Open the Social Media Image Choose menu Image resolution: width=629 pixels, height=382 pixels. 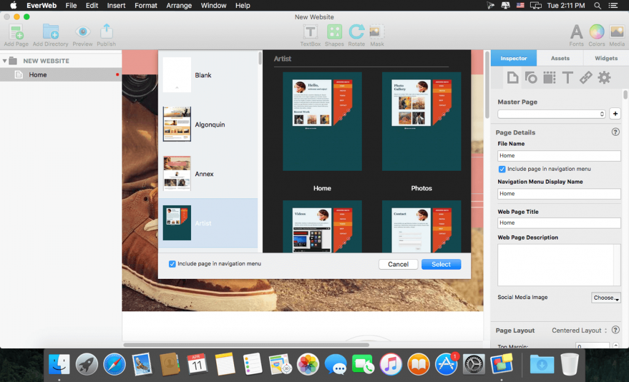(606, 297)
